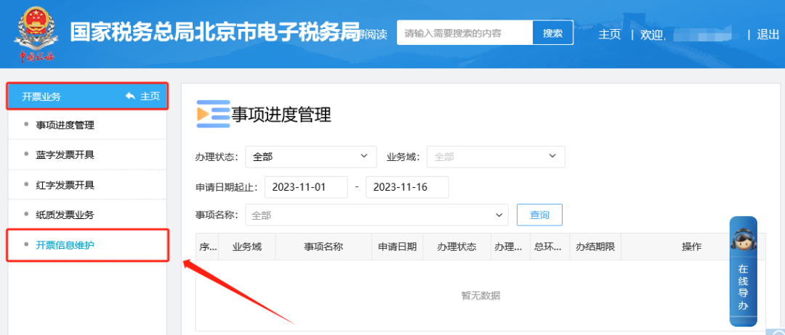Click the 国家税务总局北京市电子税务局 title
This screenshot has width=785, height=335.
[x=215, y=33]
